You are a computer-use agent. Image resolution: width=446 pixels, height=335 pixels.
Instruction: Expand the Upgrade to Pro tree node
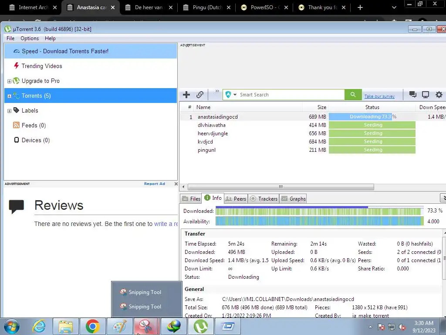pyautogui.click(x=9, y=81)
